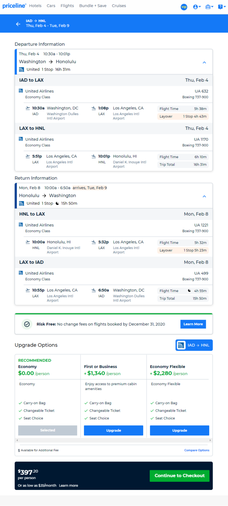Open the trips briefcase menu
Screen dimensions: 228x506
pyautogui.click(x=210, y=7)
